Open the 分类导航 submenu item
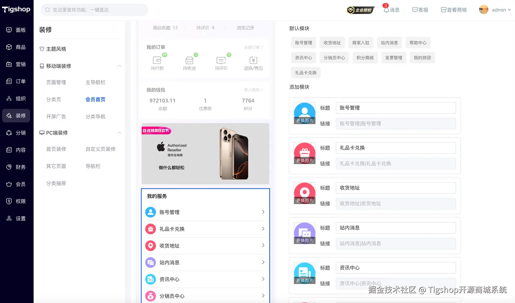Viewport: 515px width, 303px height. click(95, 116)
